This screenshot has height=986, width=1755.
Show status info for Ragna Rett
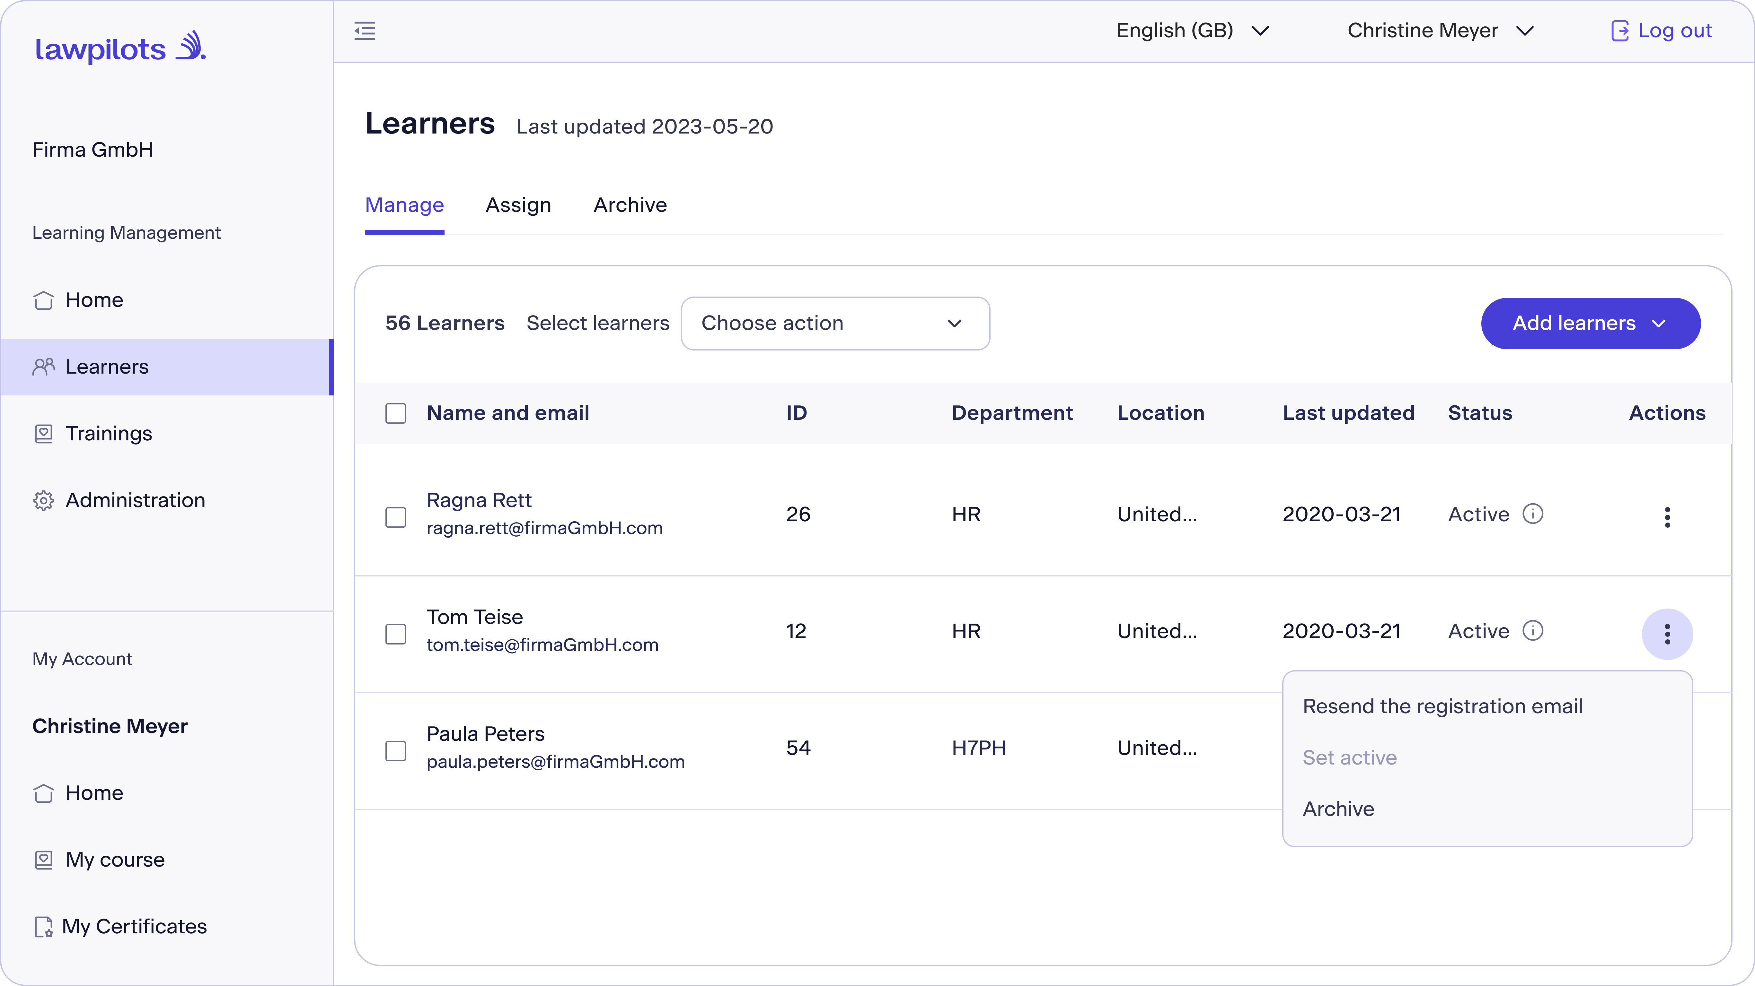[x=1533, y=514]
